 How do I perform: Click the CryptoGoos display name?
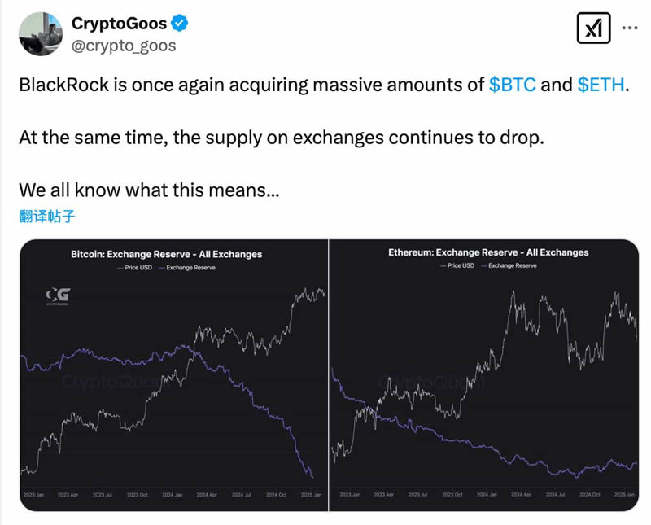pyautogui.click(x=119, y=24)
